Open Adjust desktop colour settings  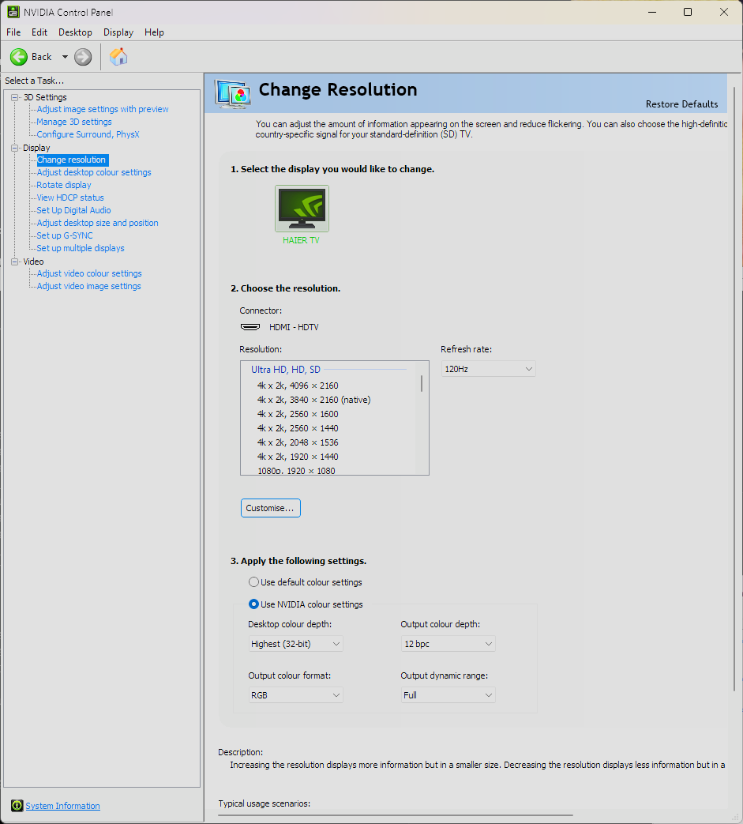pos(94,172)
